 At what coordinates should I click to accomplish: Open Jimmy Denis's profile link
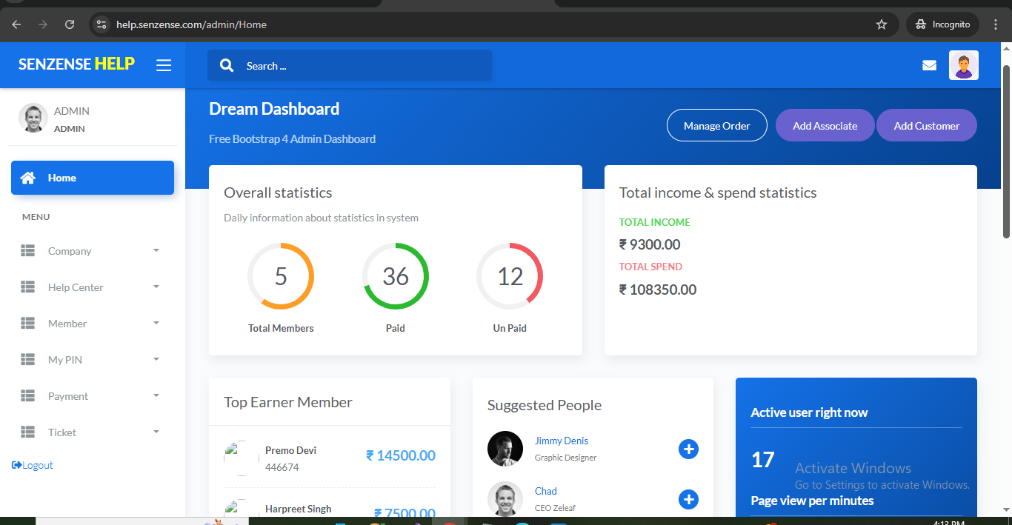coord(562,441)
